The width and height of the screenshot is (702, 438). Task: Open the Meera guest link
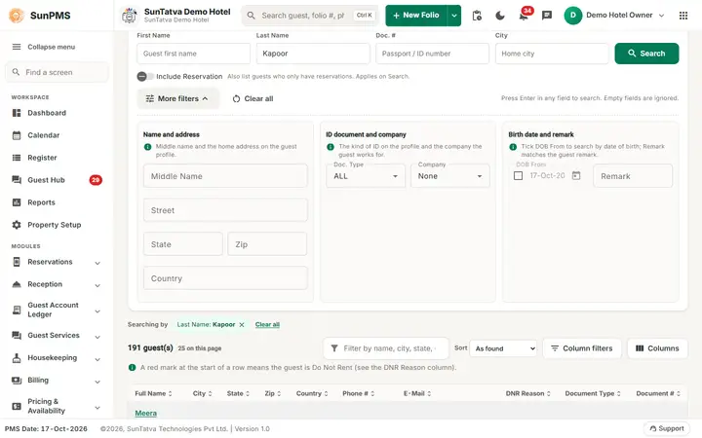pyautogui.click(x=146, y=414)
